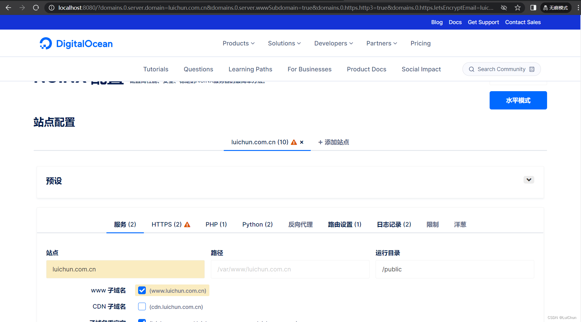The width and height of the screenshot is (581, 322).
Task: Toggle the www subdomain checkbox
Action: tap(142, 290)
